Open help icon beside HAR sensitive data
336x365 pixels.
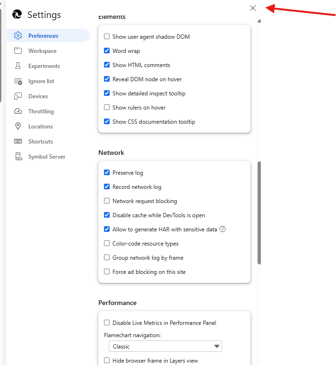pos(223,229)
